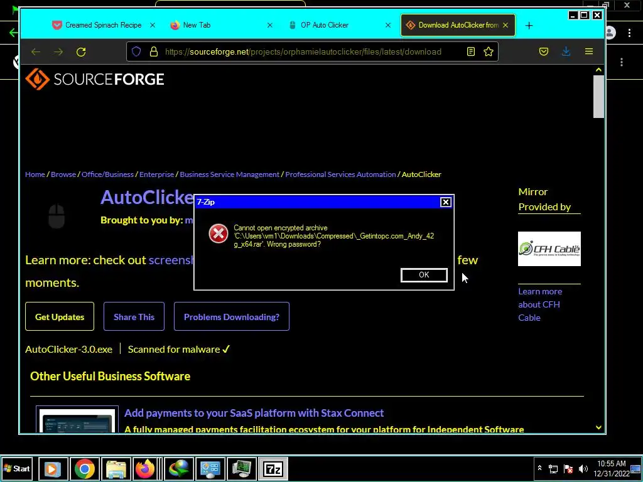
Task: Click the CFH Cable mirror logo
Action: coord(549,249)
